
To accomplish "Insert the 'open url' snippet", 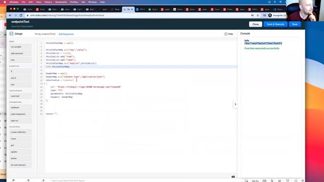I will 20,121.
